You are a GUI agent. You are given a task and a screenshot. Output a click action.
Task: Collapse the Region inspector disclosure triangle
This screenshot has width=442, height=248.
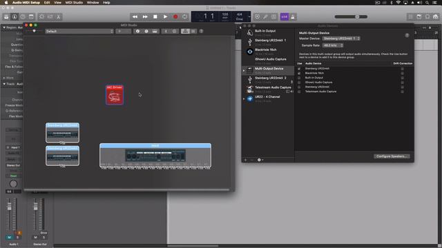click(4, 28)
